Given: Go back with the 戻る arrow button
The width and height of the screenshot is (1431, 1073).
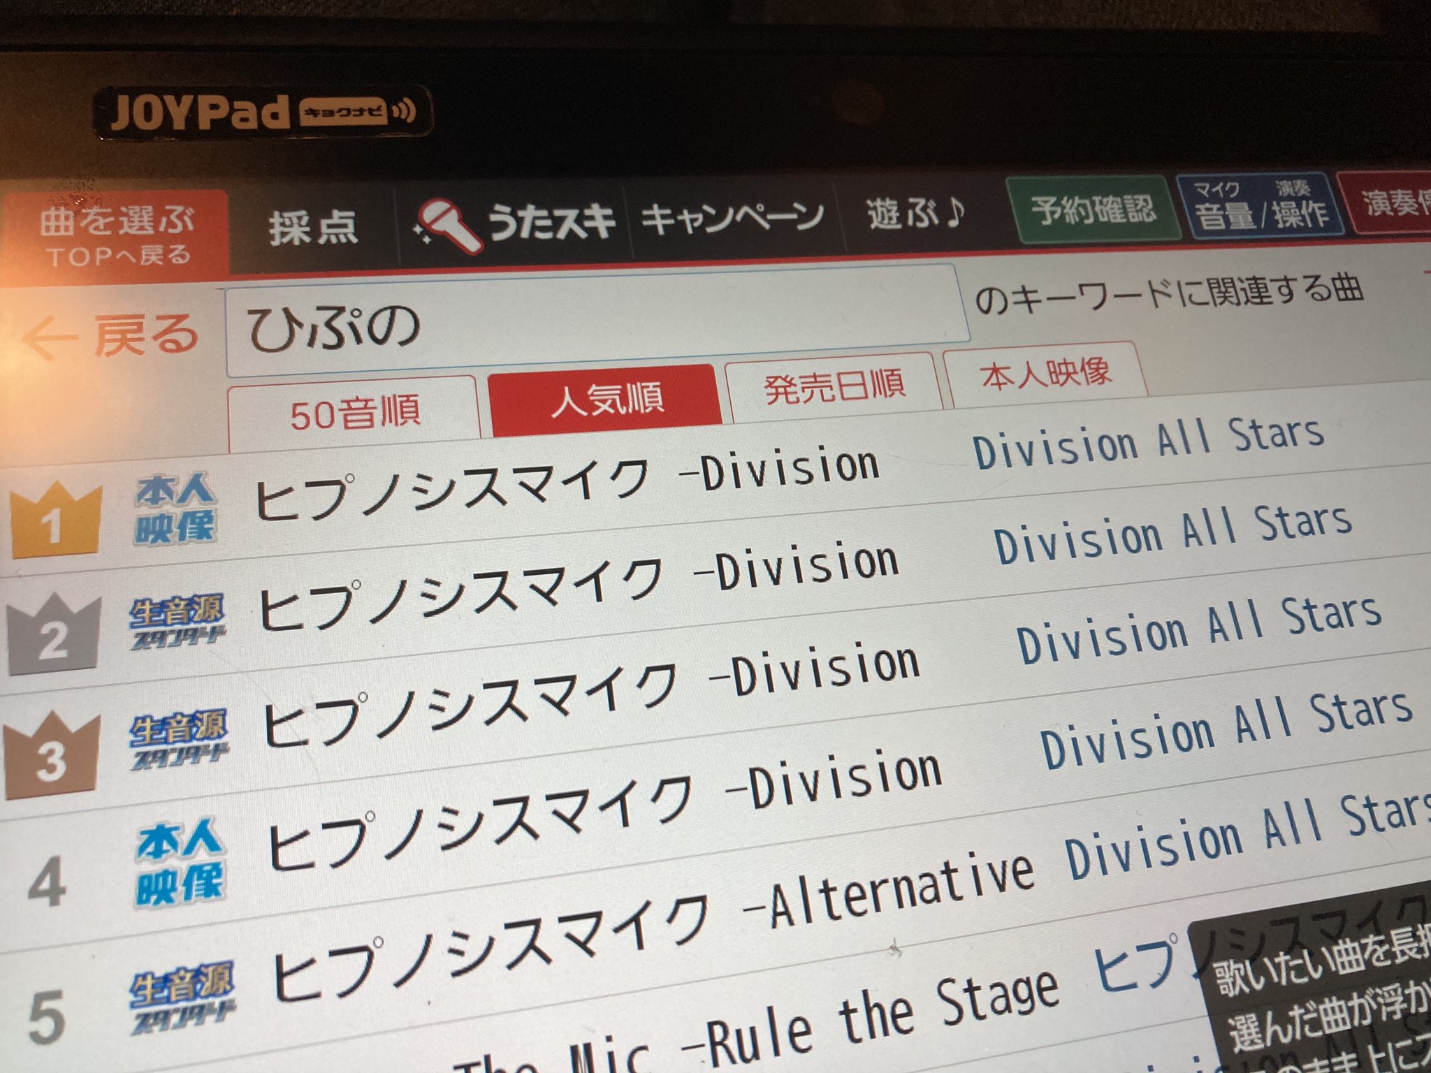Looking at the screenshot, I should [x=112, y=336].
